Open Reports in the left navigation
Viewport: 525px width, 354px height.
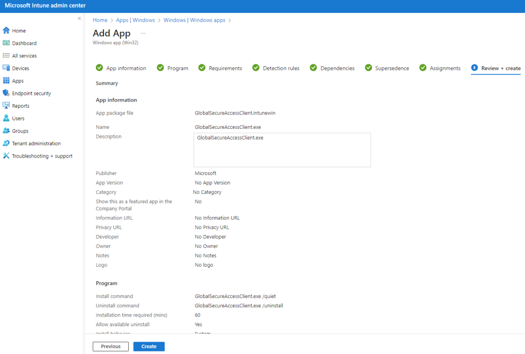tap(21, 106)
